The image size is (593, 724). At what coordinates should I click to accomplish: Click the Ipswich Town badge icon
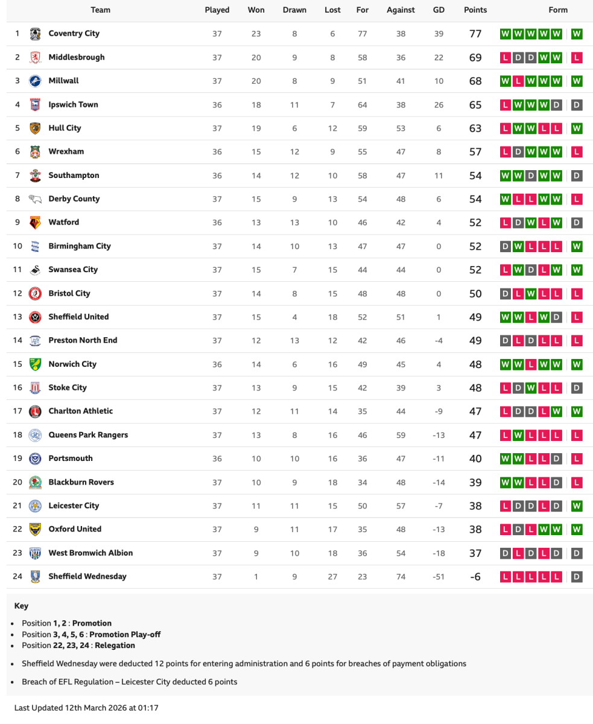tap(35, 104)
